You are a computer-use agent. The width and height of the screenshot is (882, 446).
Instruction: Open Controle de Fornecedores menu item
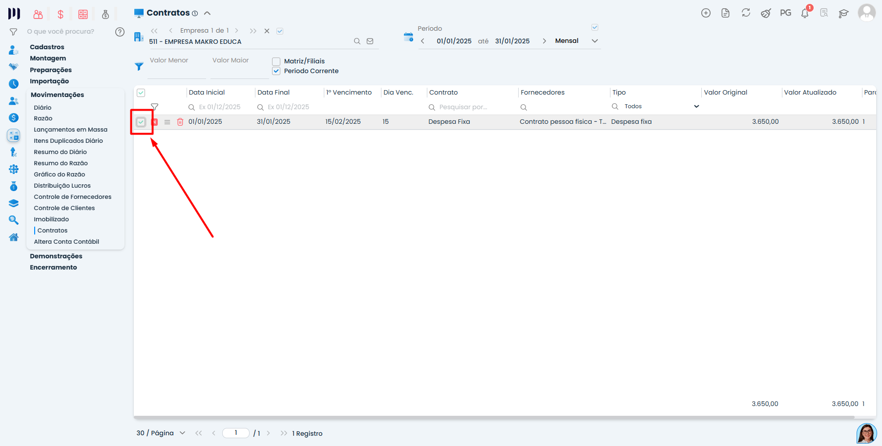click(72, 197)
